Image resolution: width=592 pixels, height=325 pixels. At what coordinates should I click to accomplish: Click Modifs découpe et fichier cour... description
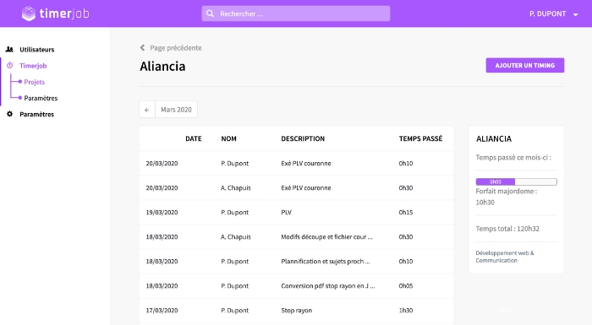[326, 236]
